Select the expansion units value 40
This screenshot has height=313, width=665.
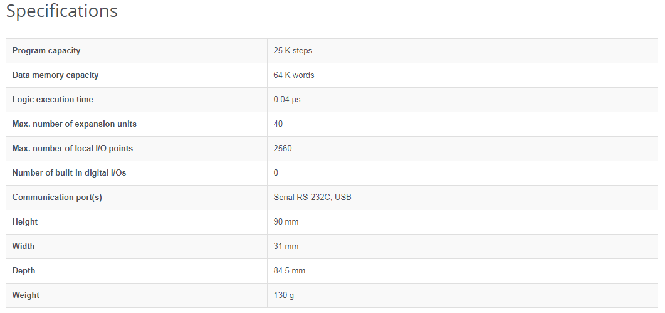(x=278, y=124)
